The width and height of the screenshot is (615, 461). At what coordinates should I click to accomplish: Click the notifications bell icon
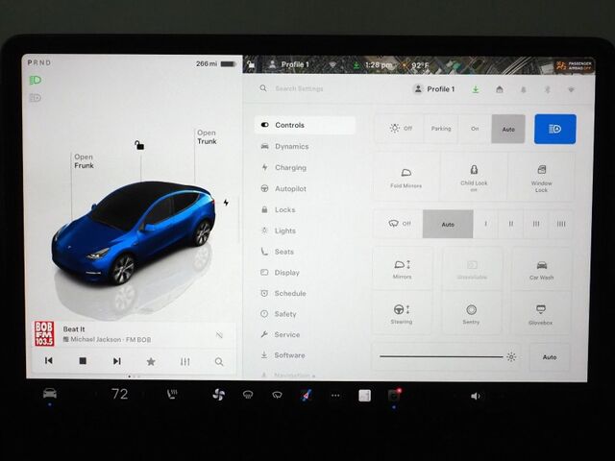(523, 89)
